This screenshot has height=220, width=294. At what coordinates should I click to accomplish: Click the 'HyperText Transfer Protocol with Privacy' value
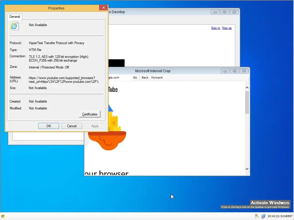pyautogui.click(x=57, y=43)
